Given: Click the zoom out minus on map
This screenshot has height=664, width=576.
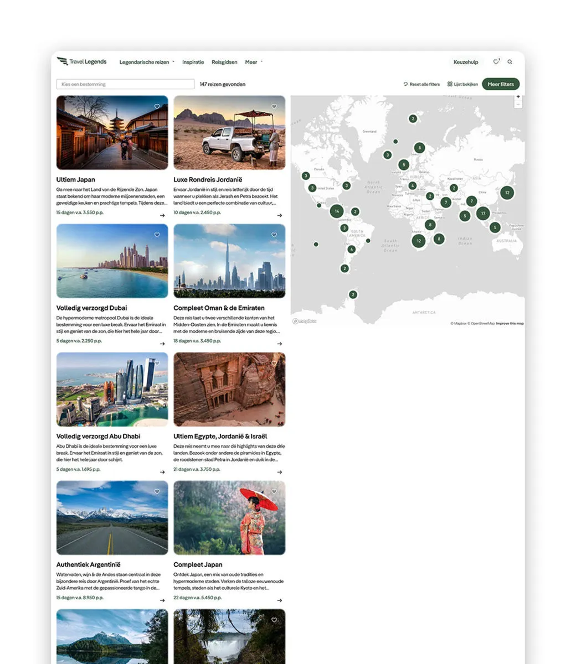Looking at the screenshot, I should (518, 104).
